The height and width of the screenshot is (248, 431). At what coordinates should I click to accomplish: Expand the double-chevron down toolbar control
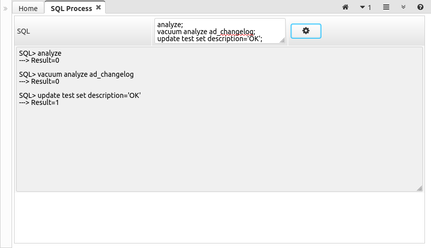point(403,8)
